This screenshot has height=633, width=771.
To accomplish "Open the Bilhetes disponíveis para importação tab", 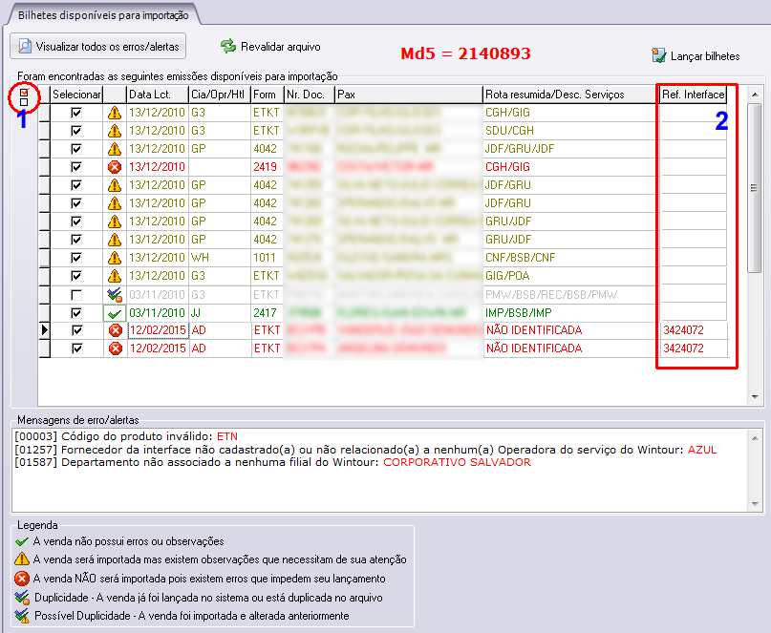I will (103, 14).
